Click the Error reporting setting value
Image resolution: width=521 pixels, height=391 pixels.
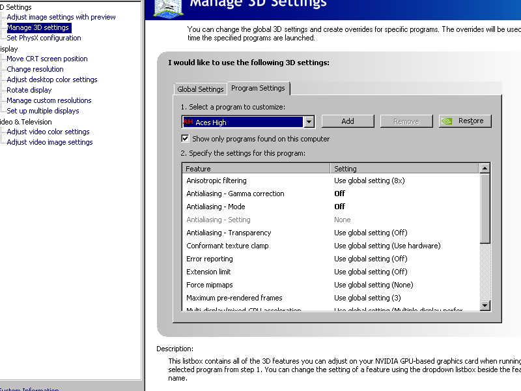pyautogui.click(x=371, y=259)
